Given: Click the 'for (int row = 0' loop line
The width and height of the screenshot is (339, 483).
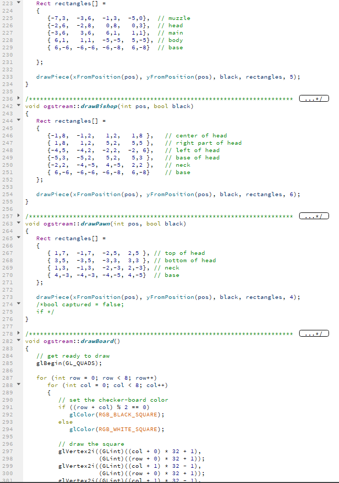Looking at the screenshot, I should pos(97,378).
